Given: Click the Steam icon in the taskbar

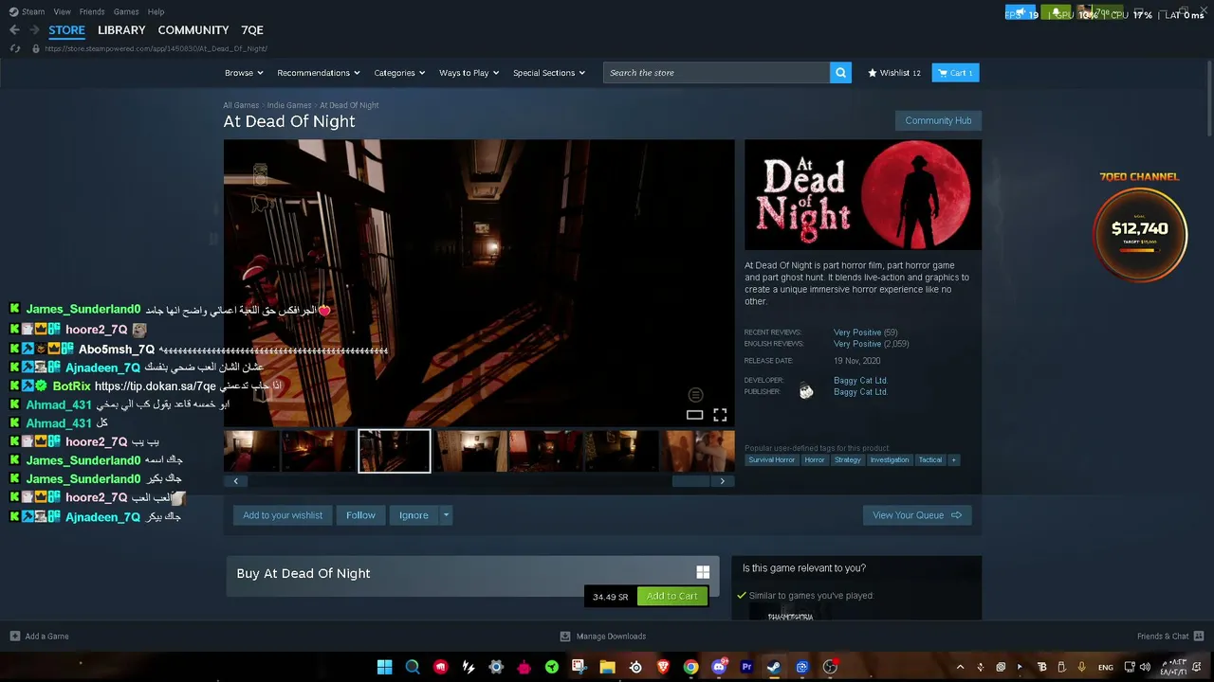Looking at the screenshot, I should (774, 667).
